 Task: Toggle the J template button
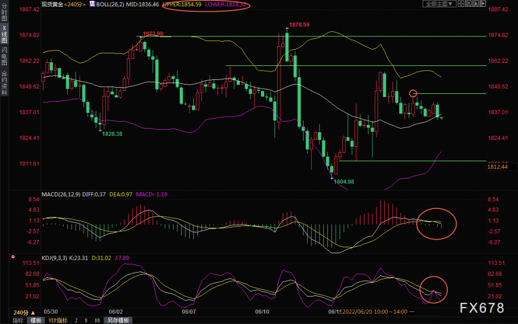(76, 320)
